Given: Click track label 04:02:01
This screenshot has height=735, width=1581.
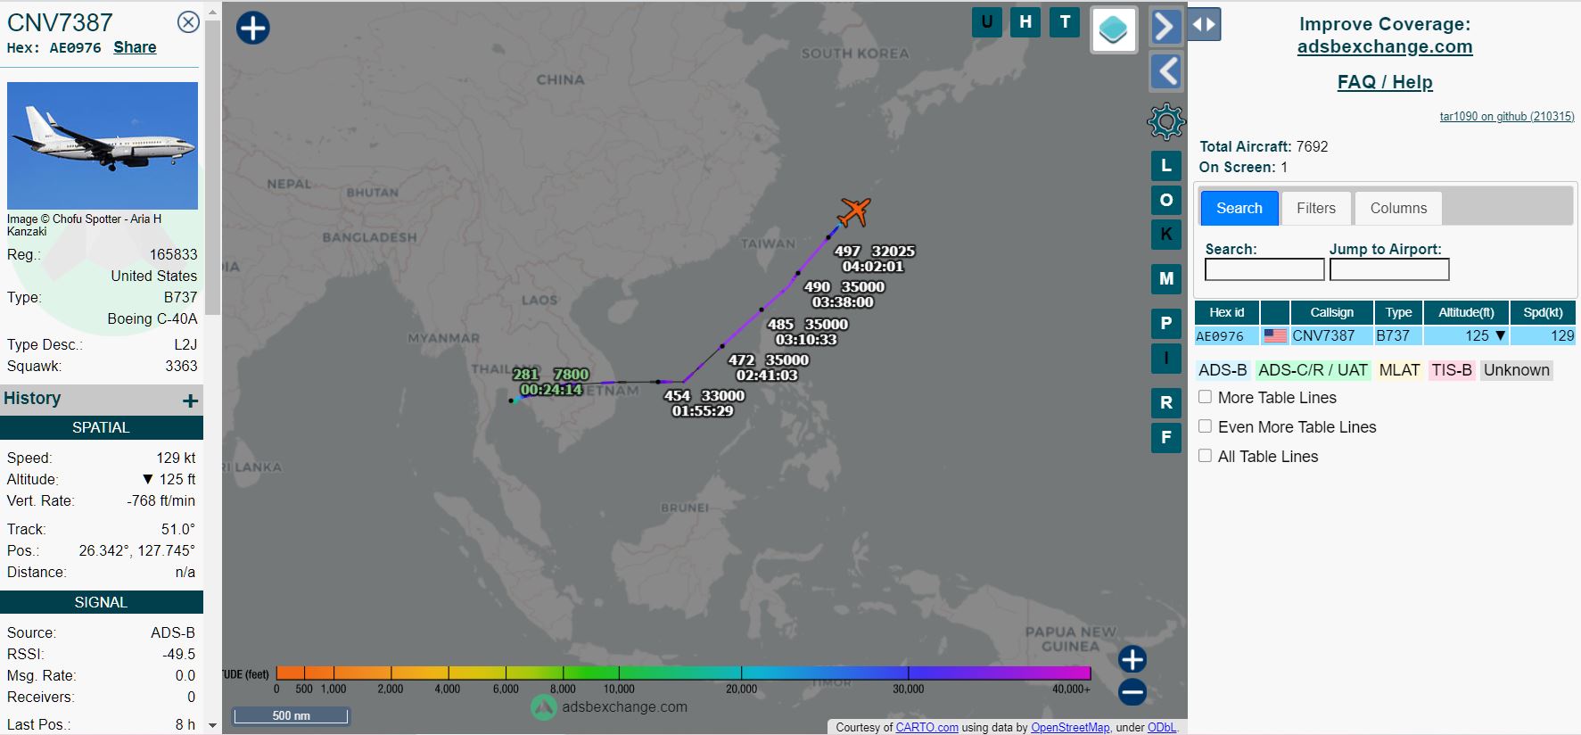Looking at the screenshot, I should pyautogui.click(x=873, y=267).
